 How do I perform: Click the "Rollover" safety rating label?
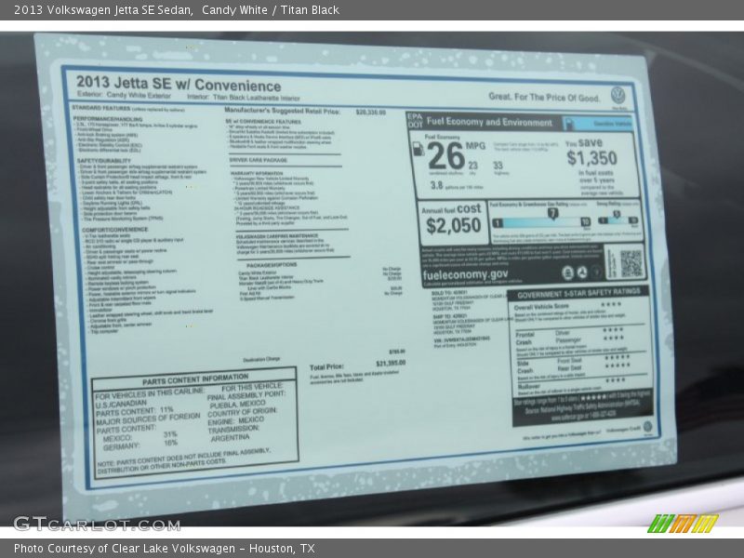pos(528,386)
